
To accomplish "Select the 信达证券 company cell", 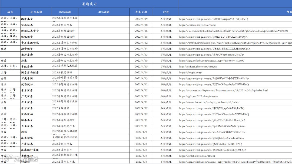I will [36, 25].
